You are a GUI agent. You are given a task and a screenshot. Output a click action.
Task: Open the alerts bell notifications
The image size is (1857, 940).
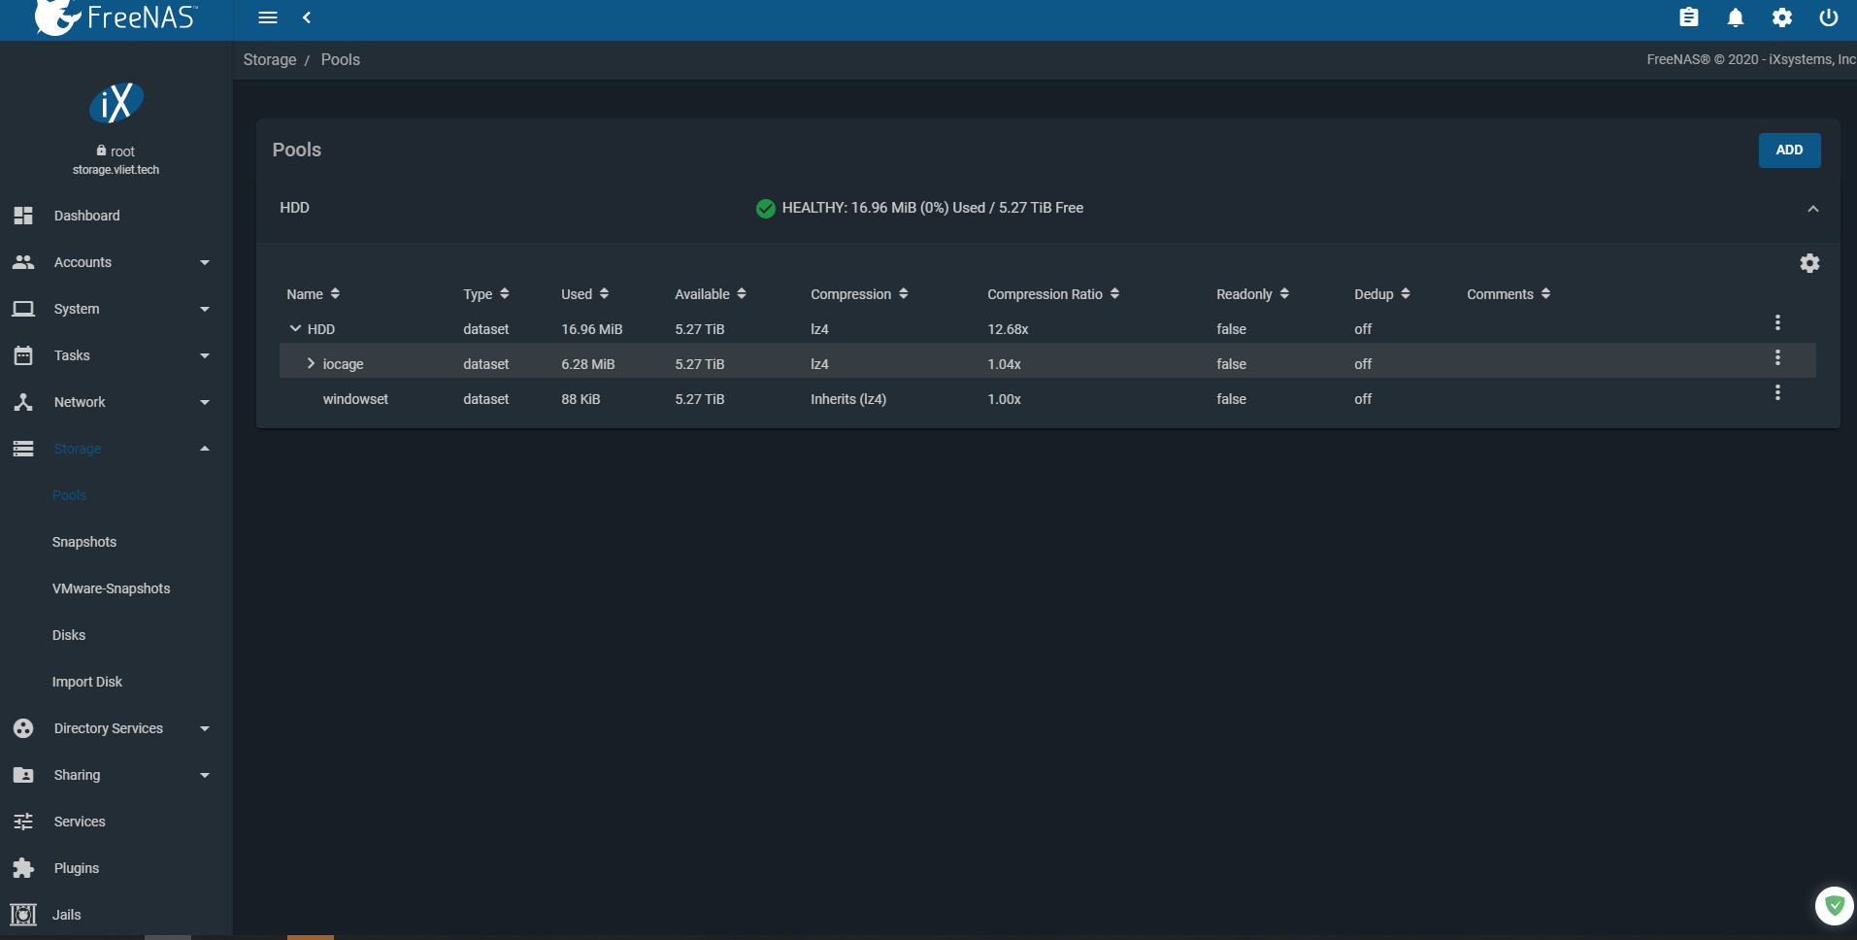coord(1736,17)
